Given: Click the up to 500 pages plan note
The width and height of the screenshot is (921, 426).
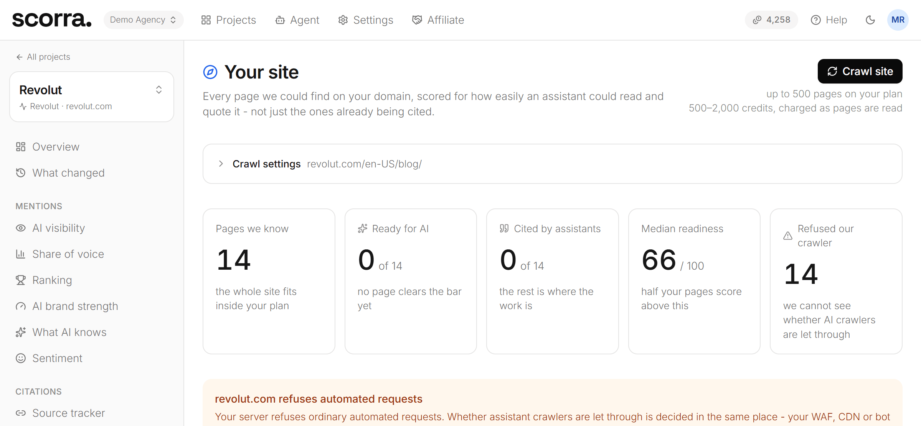Looking at the screenshot, I should coord(834,94).
